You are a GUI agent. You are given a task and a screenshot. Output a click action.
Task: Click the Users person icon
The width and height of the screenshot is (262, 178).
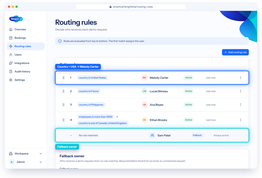pyautogui.click(x=11, y=55)
